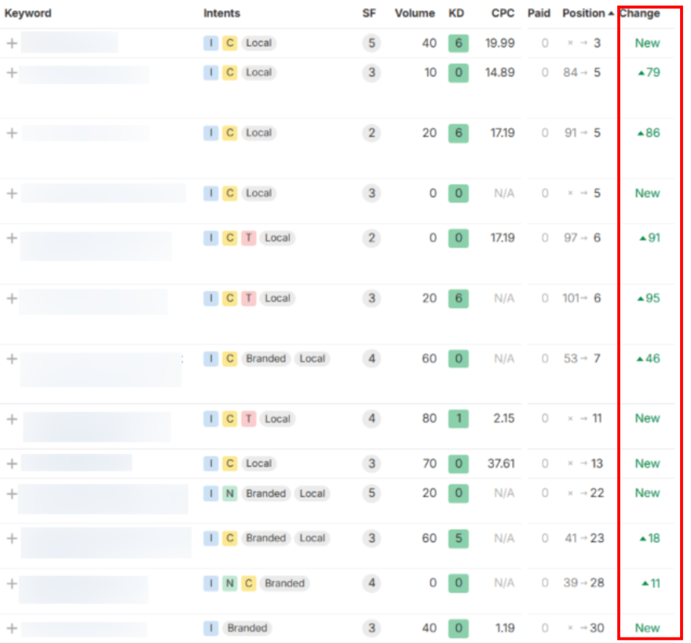
Task: Select the "Local" intent badge in the first row
Action: pos(258,43)
